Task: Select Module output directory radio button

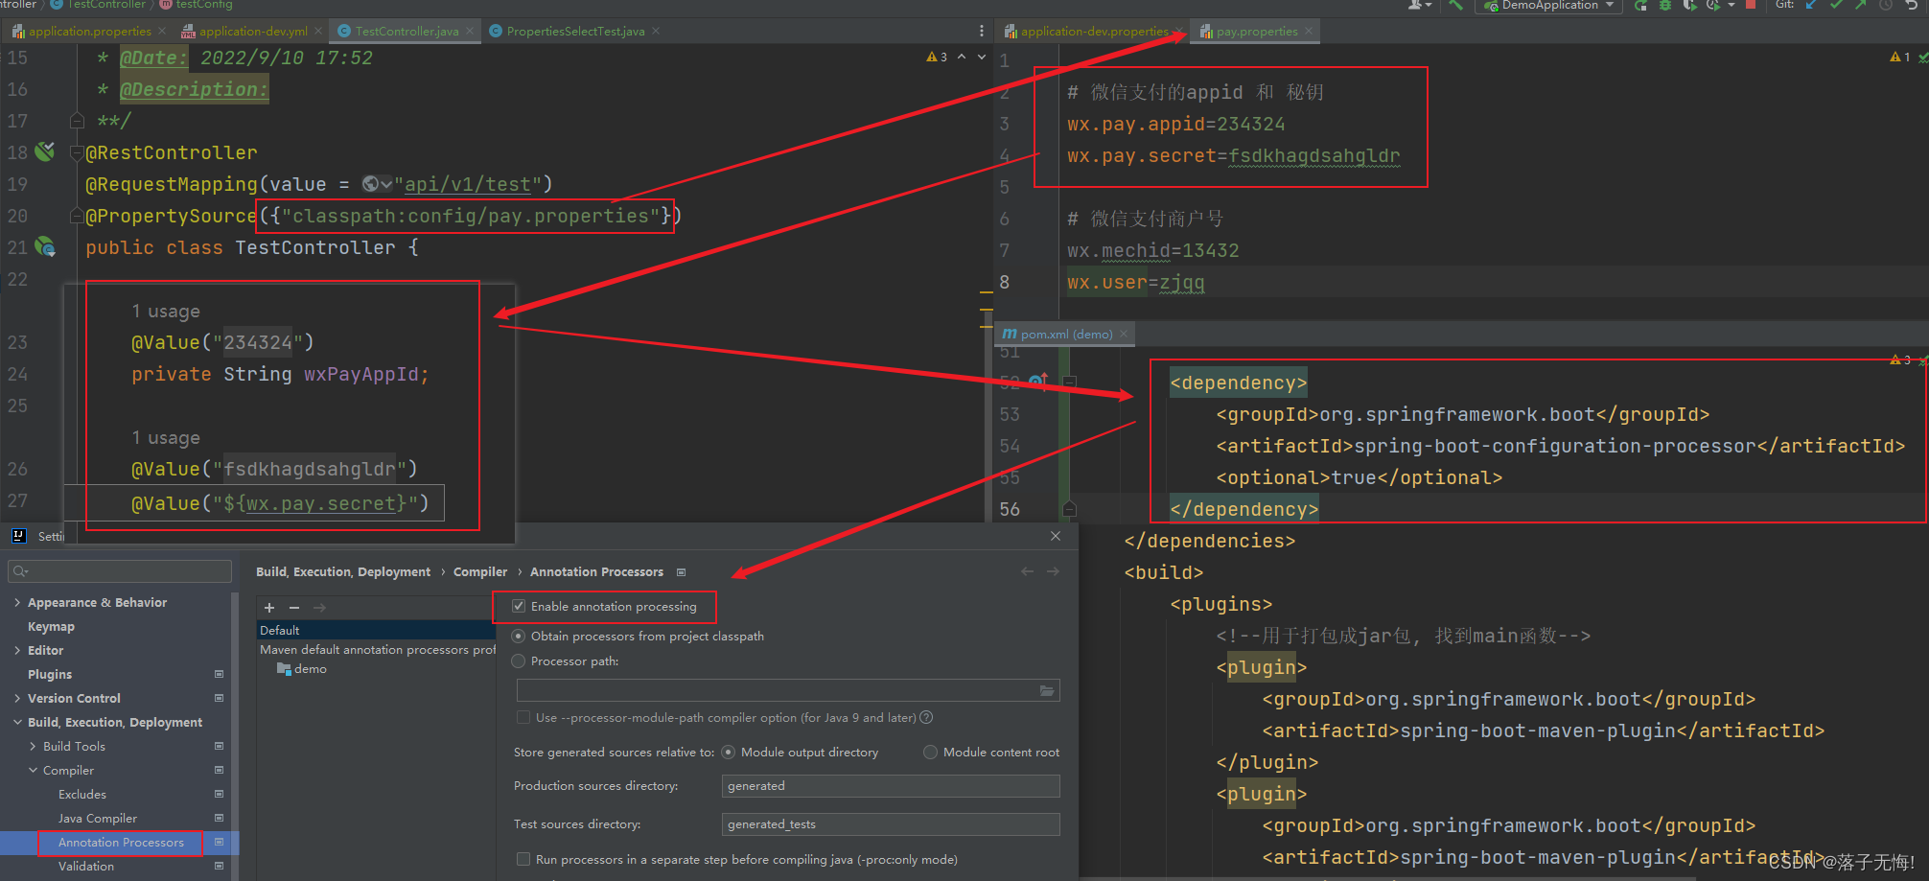Action: point(729,752)
